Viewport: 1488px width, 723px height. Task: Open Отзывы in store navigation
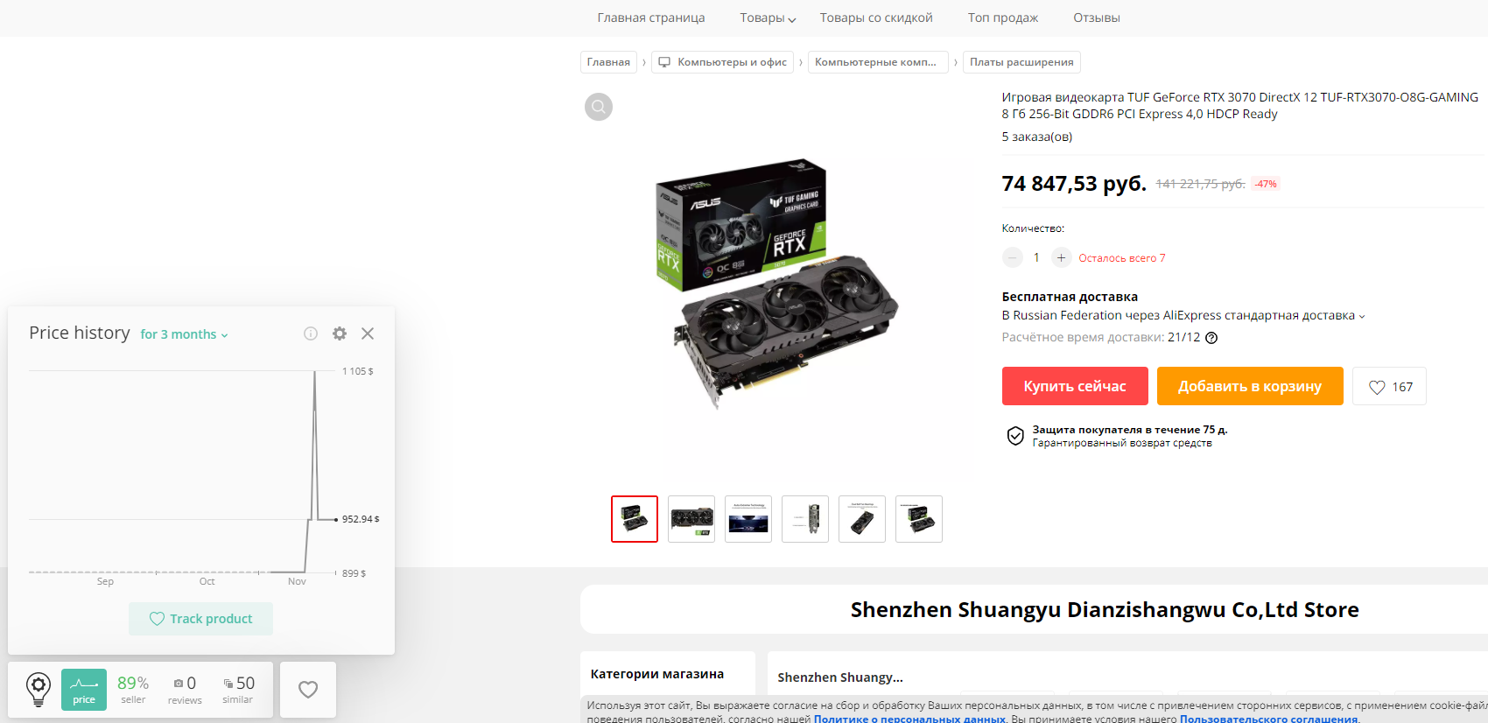click(1097, 18)
